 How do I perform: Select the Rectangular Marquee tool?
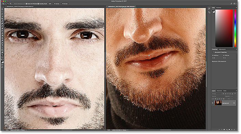(x=2, y=11)
